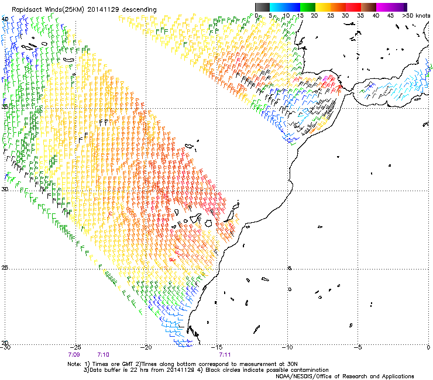Click the '45' legend tick label
The width and height of the screenshot is (433, 380).
[x=390, y=16]
